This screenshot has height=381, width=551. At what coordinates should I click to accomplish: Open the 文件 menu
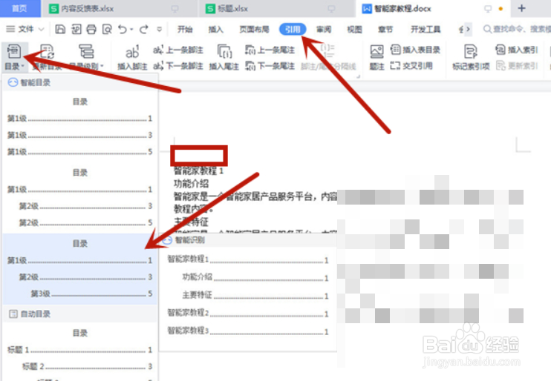[x=25, y=29]
